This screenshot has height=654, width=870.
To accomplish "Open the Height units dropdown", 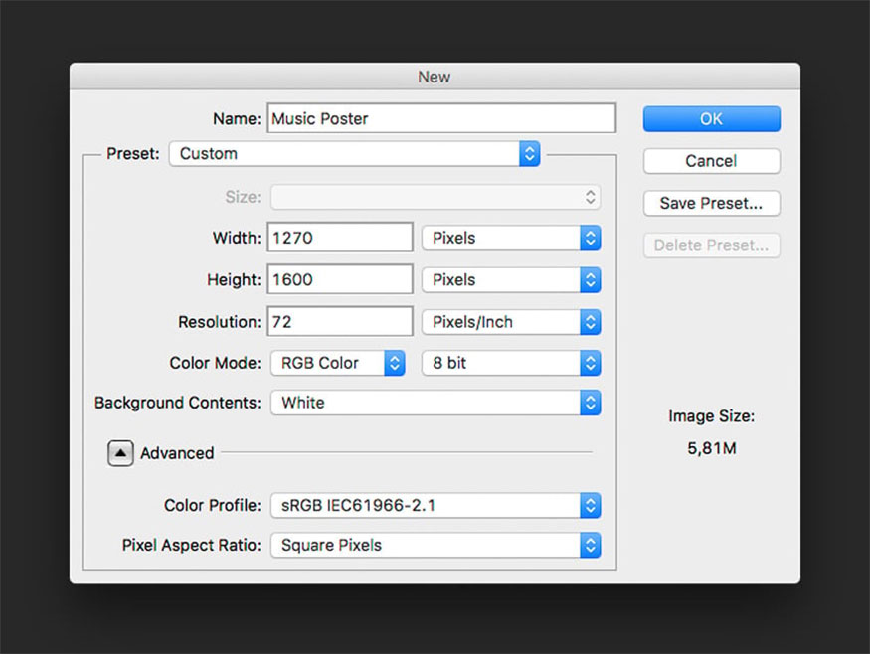I will click(511, 280).
